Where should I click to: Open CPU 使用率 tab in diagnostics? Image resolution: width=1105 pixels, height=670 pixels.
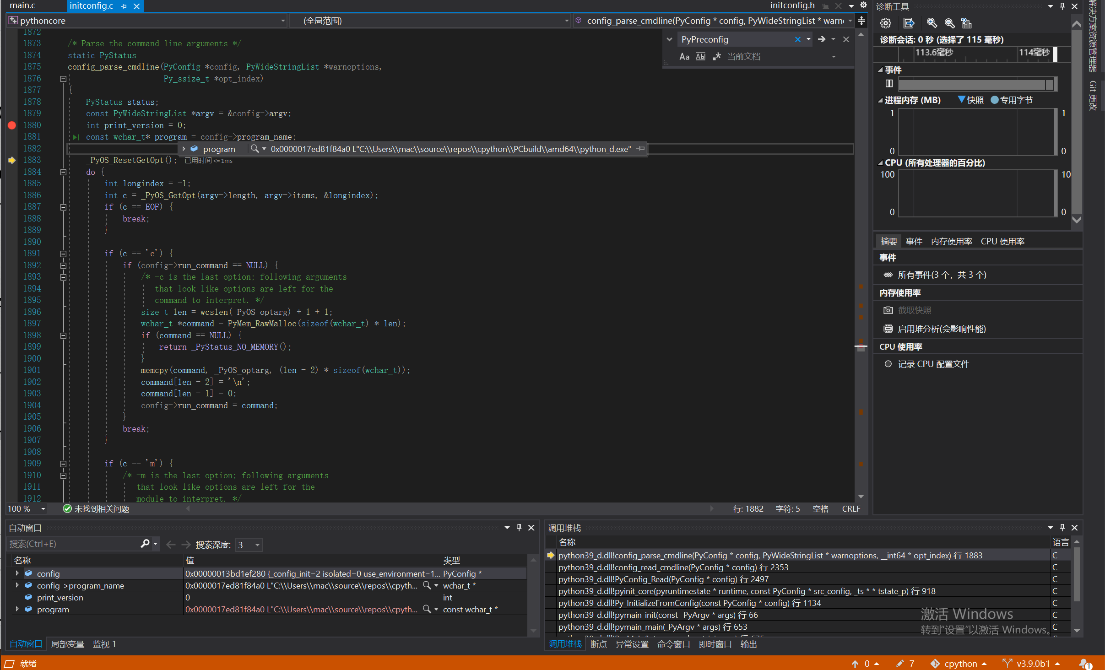1002,241
